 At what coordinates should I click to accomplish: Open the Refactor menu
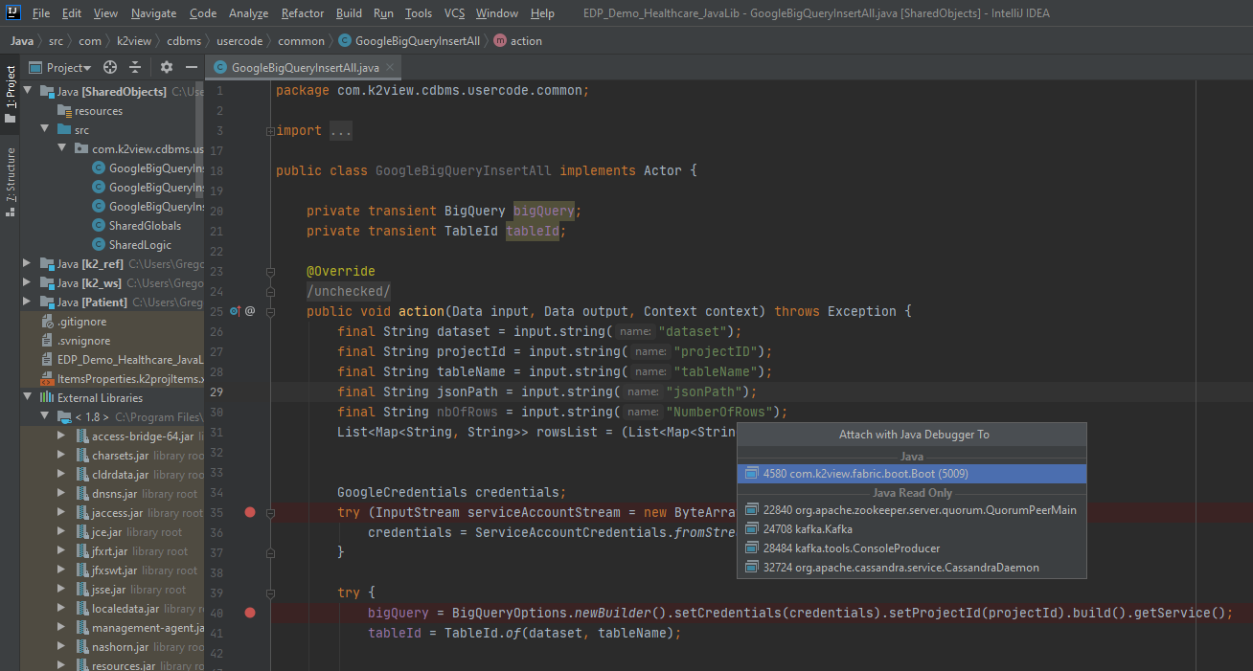[x=303, y=13]
